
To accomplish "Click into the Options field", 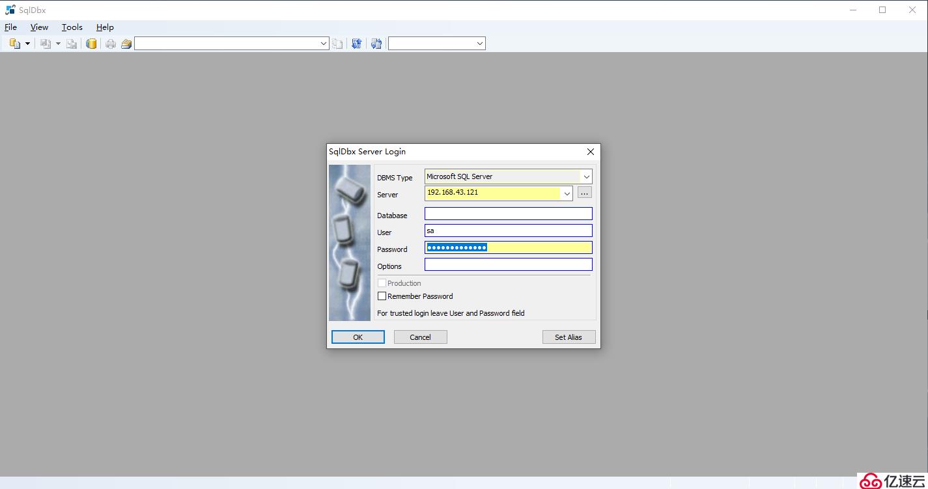I will point(509,264).
